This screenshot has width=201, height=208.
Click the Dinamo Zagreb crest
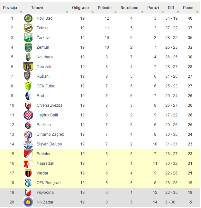pyautogui.click(x=28, y=134)
